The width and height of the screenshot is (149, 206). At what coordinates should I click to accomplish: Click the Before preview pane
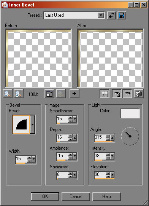click(38, 58)
